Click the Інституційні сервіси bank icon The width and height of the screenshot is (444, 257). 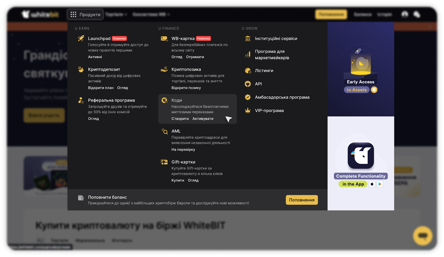(x=248, y=39)
